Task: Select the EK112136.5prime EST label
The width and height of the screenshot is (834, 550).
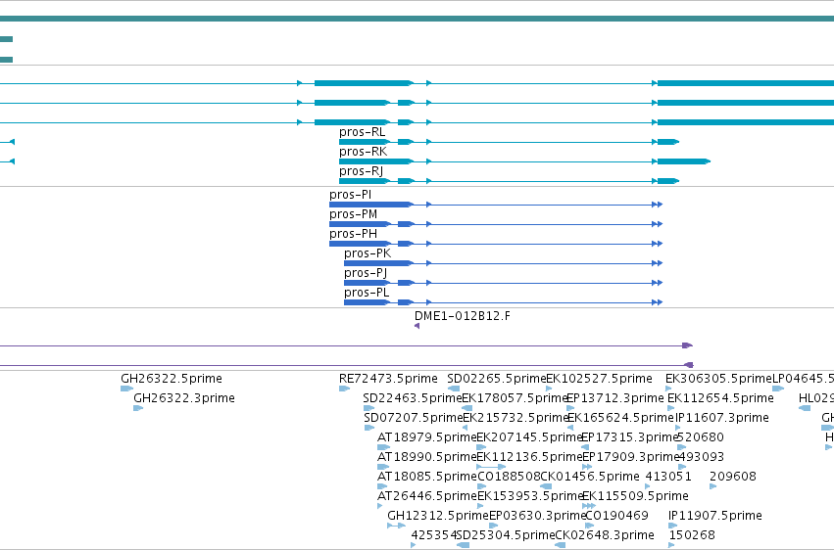Action: [530, 458]
